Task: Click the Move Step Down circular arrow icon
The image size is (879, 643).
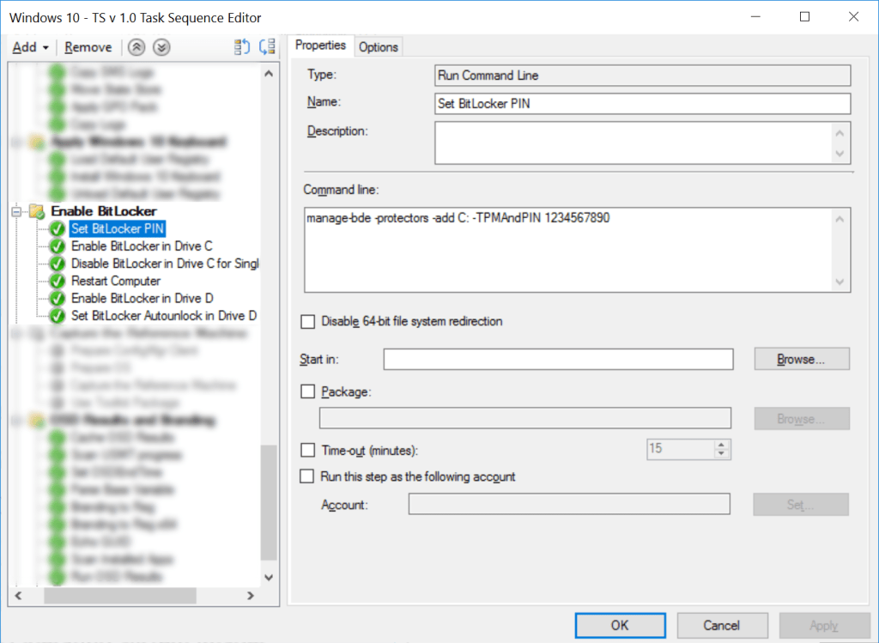Action: pyautogui.click(x=161, y=47)
